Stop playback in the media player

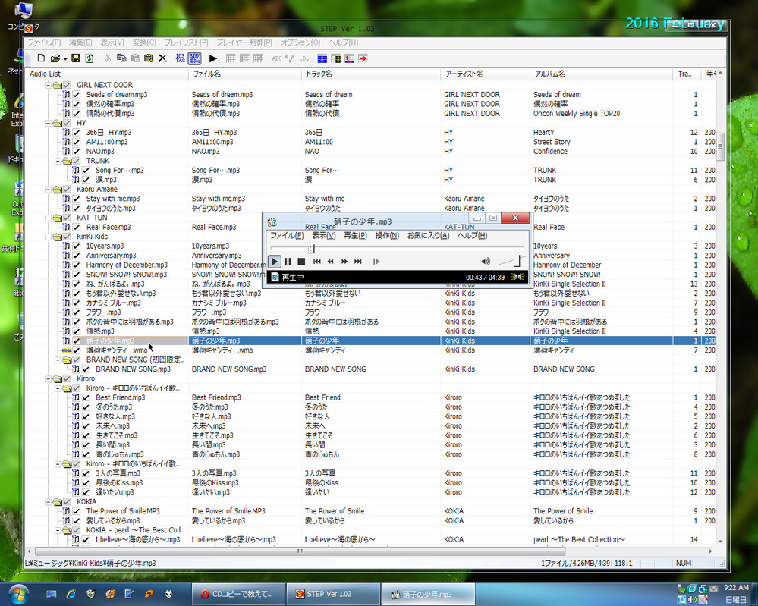click(301, 262)
